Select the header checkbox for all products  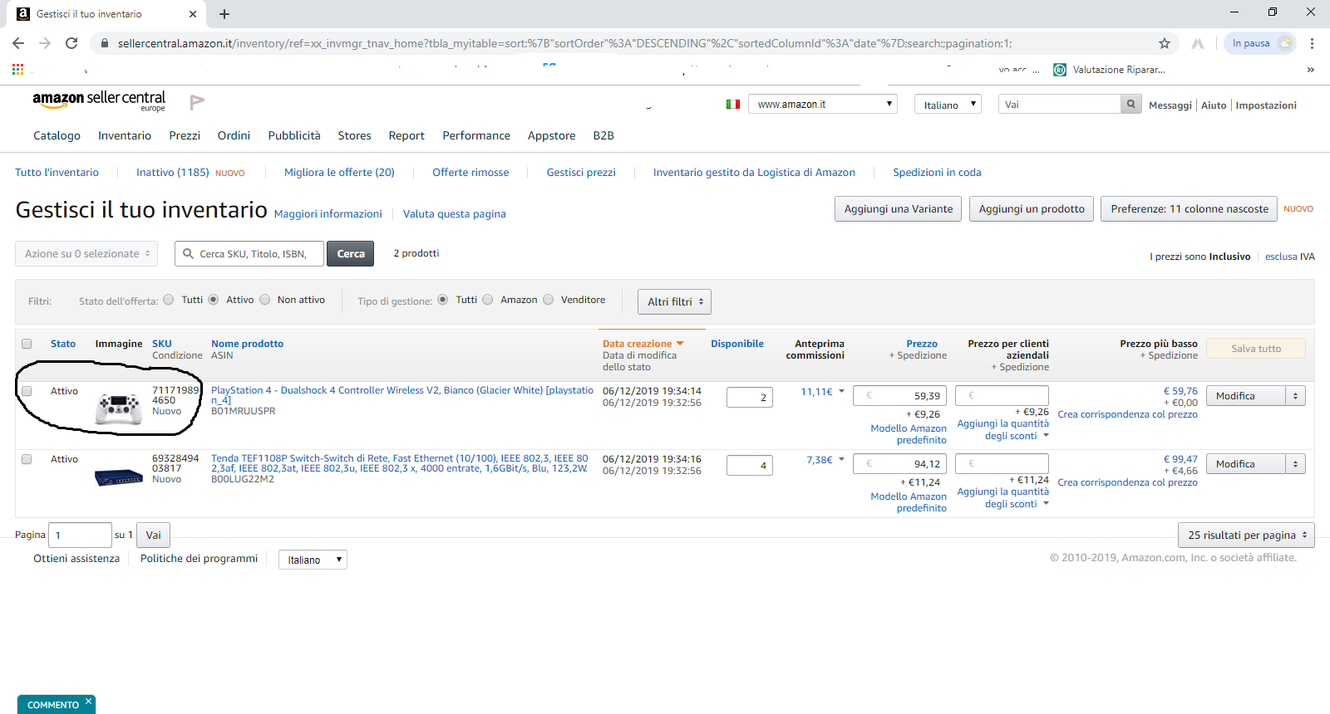point(27,344)
